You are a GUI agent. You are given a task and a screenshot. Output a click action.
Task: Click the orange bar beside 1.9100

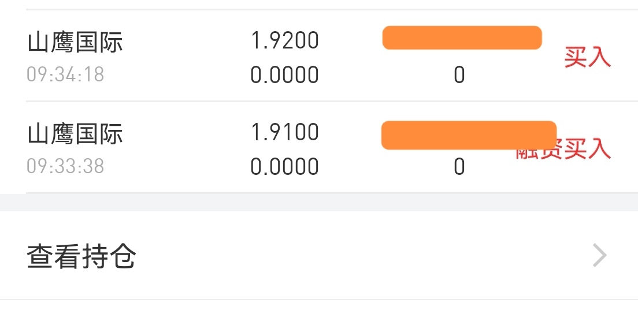[469, 135]
